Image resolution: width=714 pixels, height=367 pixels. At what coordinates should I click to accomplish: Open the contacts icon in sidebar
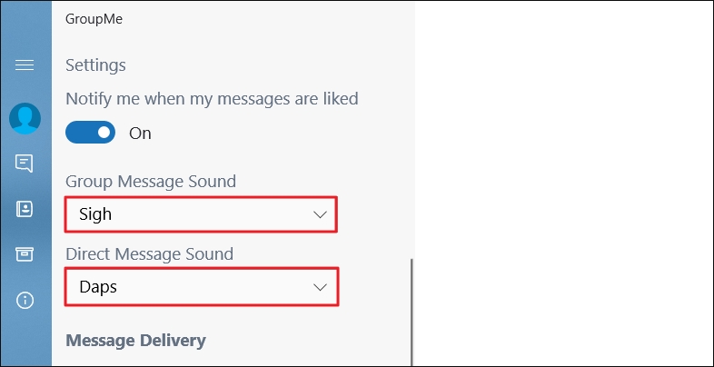[25, 209]
